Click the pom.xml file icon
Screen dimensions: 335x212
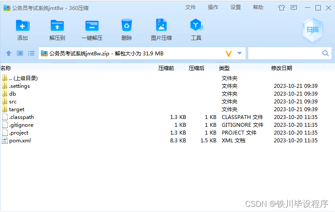(x=5, y=141)
